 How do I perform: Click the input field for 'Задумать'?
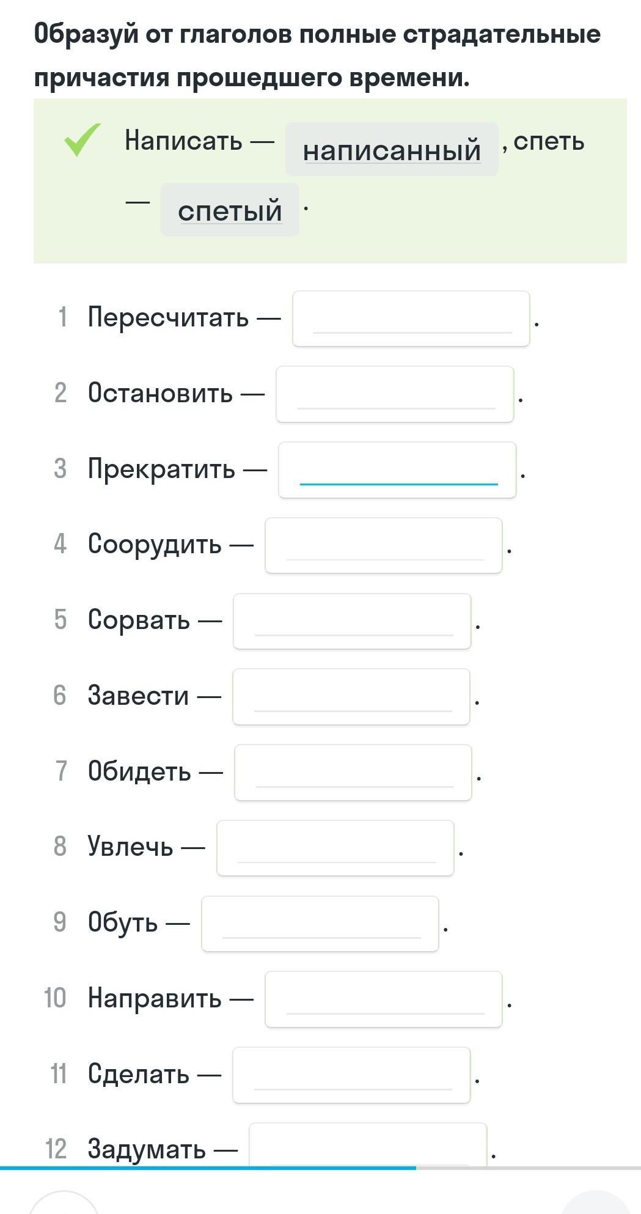tap(368, 1146)
